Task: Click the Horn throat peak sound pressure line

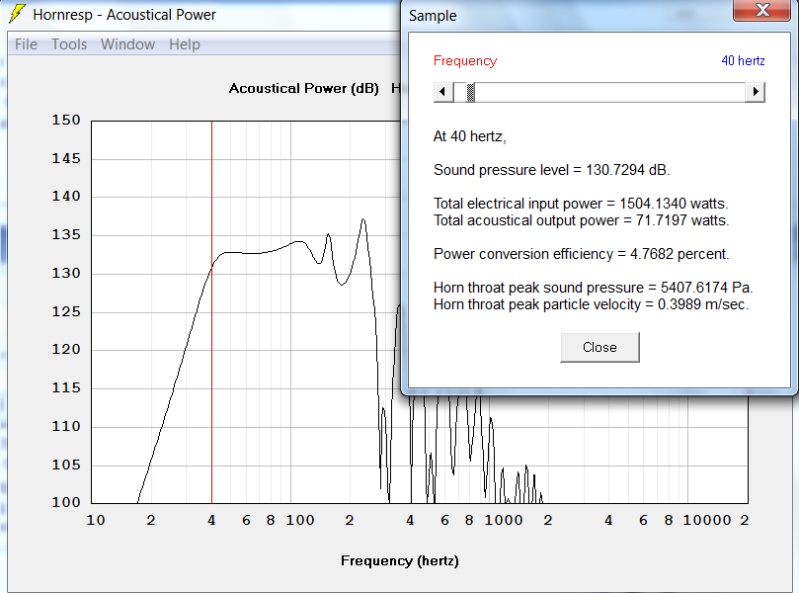Action: (x=594, y=288)
